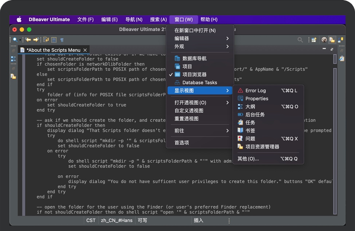Click the back navigation arrow icon
This screenshot has height=231, width=355.
click(28, 40)
